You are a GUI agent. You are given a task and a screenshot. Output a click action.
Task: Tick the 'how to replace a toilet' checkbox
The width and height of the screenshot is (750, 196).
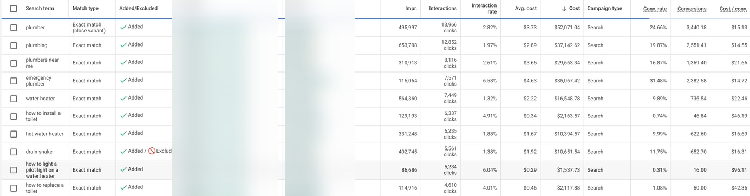pos(14,188)
